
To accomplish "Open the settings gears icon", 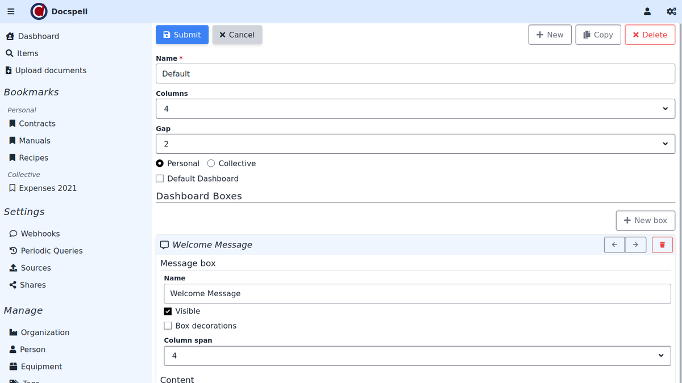I will click(x=671, y=11).
